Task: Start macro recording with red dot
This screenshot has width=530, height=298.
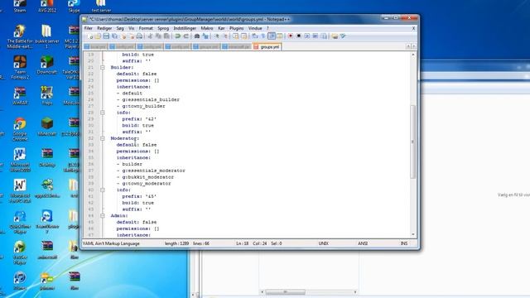Action: pos(290,36)
